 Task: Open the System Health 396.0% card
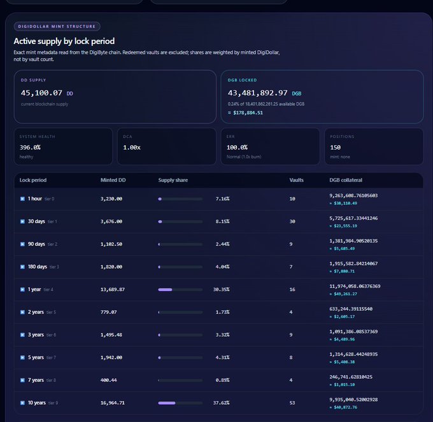(63, 146)
